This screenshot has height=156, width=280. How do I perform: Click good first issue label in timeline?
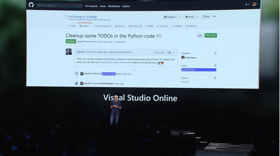[x=109, y=74]
